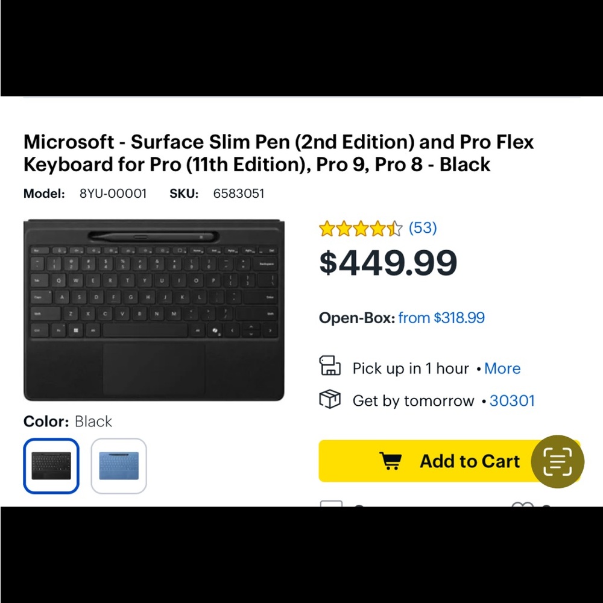Click the half-filled fifth rating star
Image resolution: width=603 pixels, height=603 pixels.
(395, 228)
